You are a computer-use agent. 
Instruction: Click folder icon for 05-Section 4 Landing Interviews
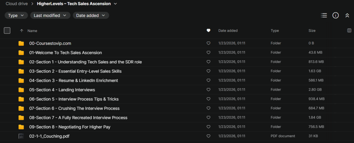coord(21,90)
